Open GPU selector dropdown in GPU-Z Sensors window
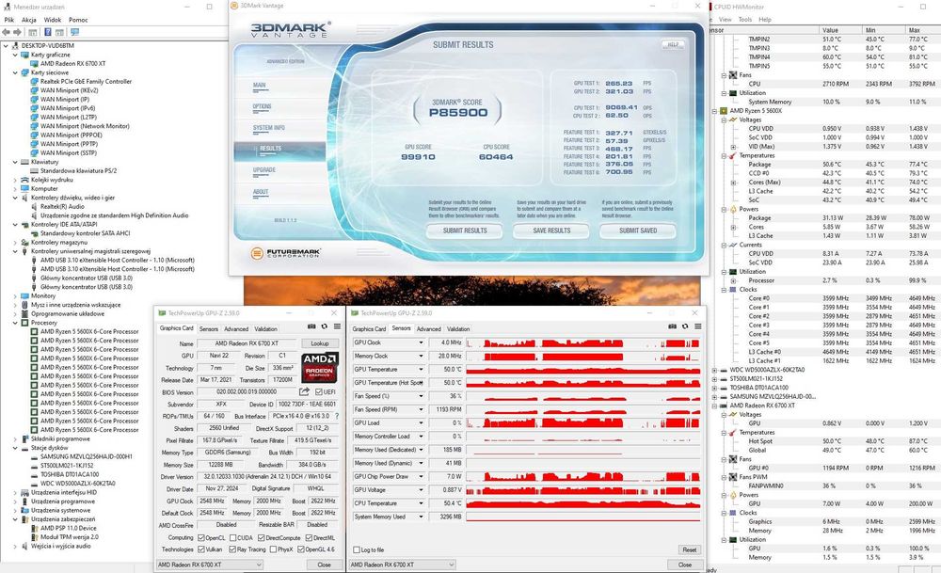This screenshot has height=573, width=941. click(402, 565)
